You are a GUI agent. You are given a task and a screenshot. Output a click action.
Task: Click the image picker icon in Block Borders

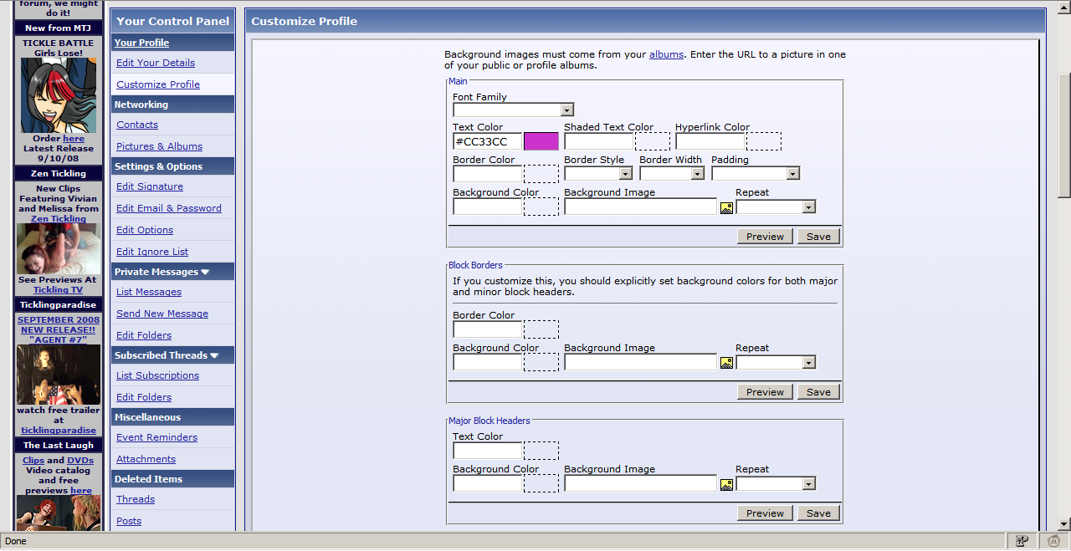(x=726, y=363)
